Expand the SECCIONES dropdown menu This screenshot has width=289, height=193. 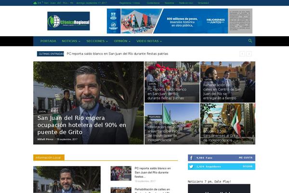click(x=97, y=41)
